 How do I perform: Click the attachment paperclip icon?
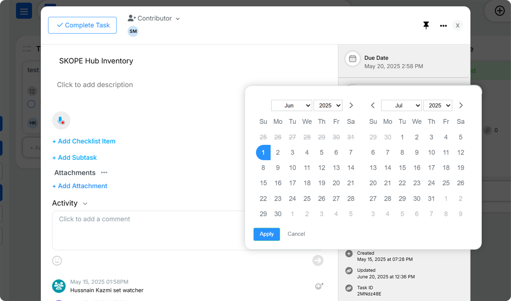[x=487, y=130]
